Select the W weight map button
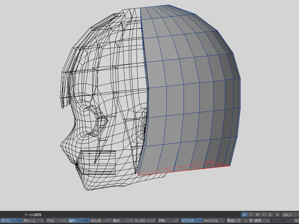 coord(244,214)
